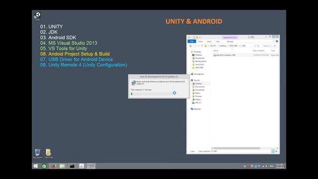Select the jdk-8u25-windows installer file
The image size is (318, 179).
[224, 55]
